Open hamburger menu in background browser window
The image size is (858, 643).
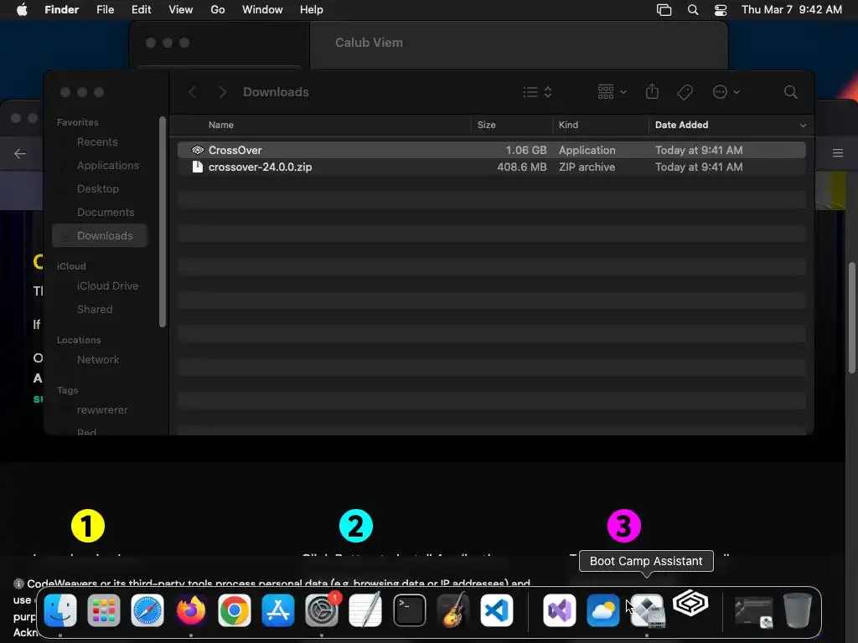[838, 153]
